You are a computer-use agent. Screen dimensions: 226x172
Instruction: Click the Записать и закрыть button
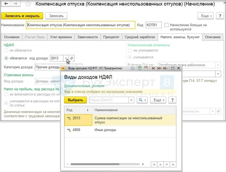point(22,16)
